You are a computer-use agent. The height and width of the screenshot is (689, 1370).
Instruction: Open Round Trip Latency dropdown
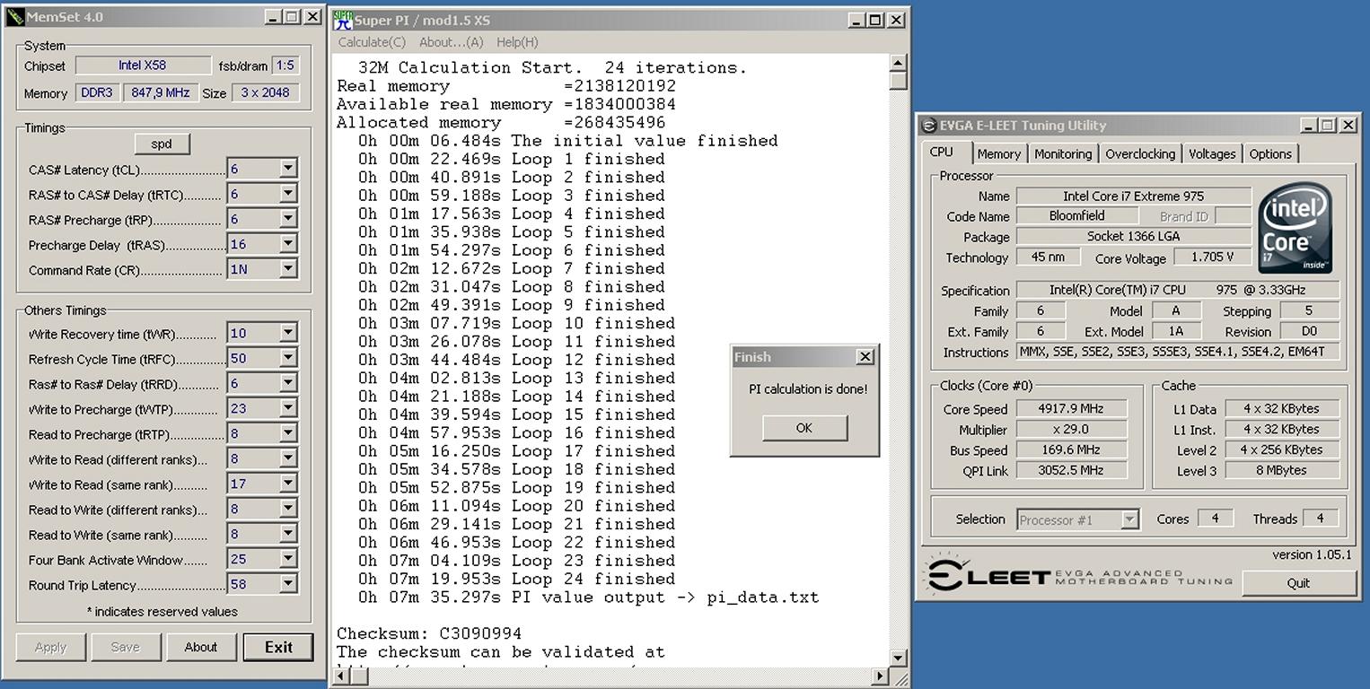click(x=287, y=584)
